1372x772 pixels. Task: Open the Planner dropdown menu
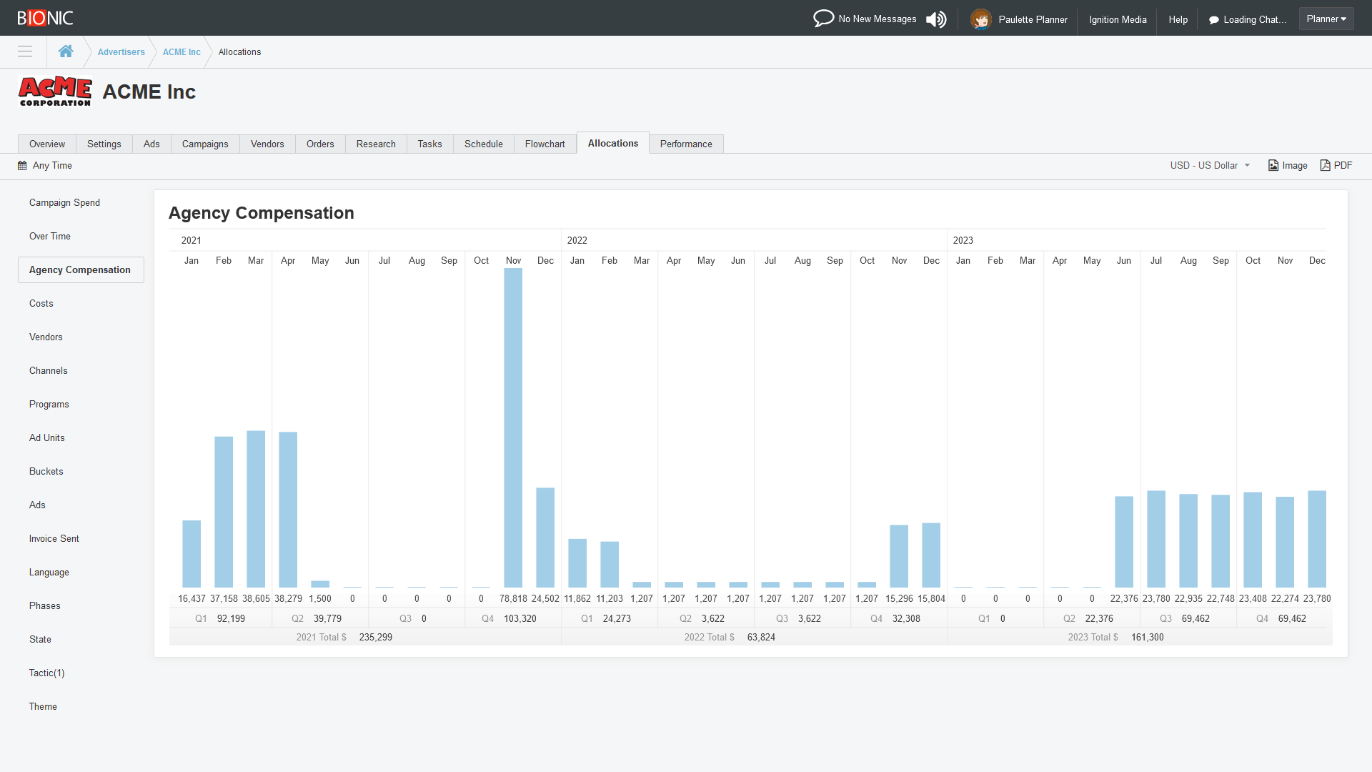(x=1326, y=19)
